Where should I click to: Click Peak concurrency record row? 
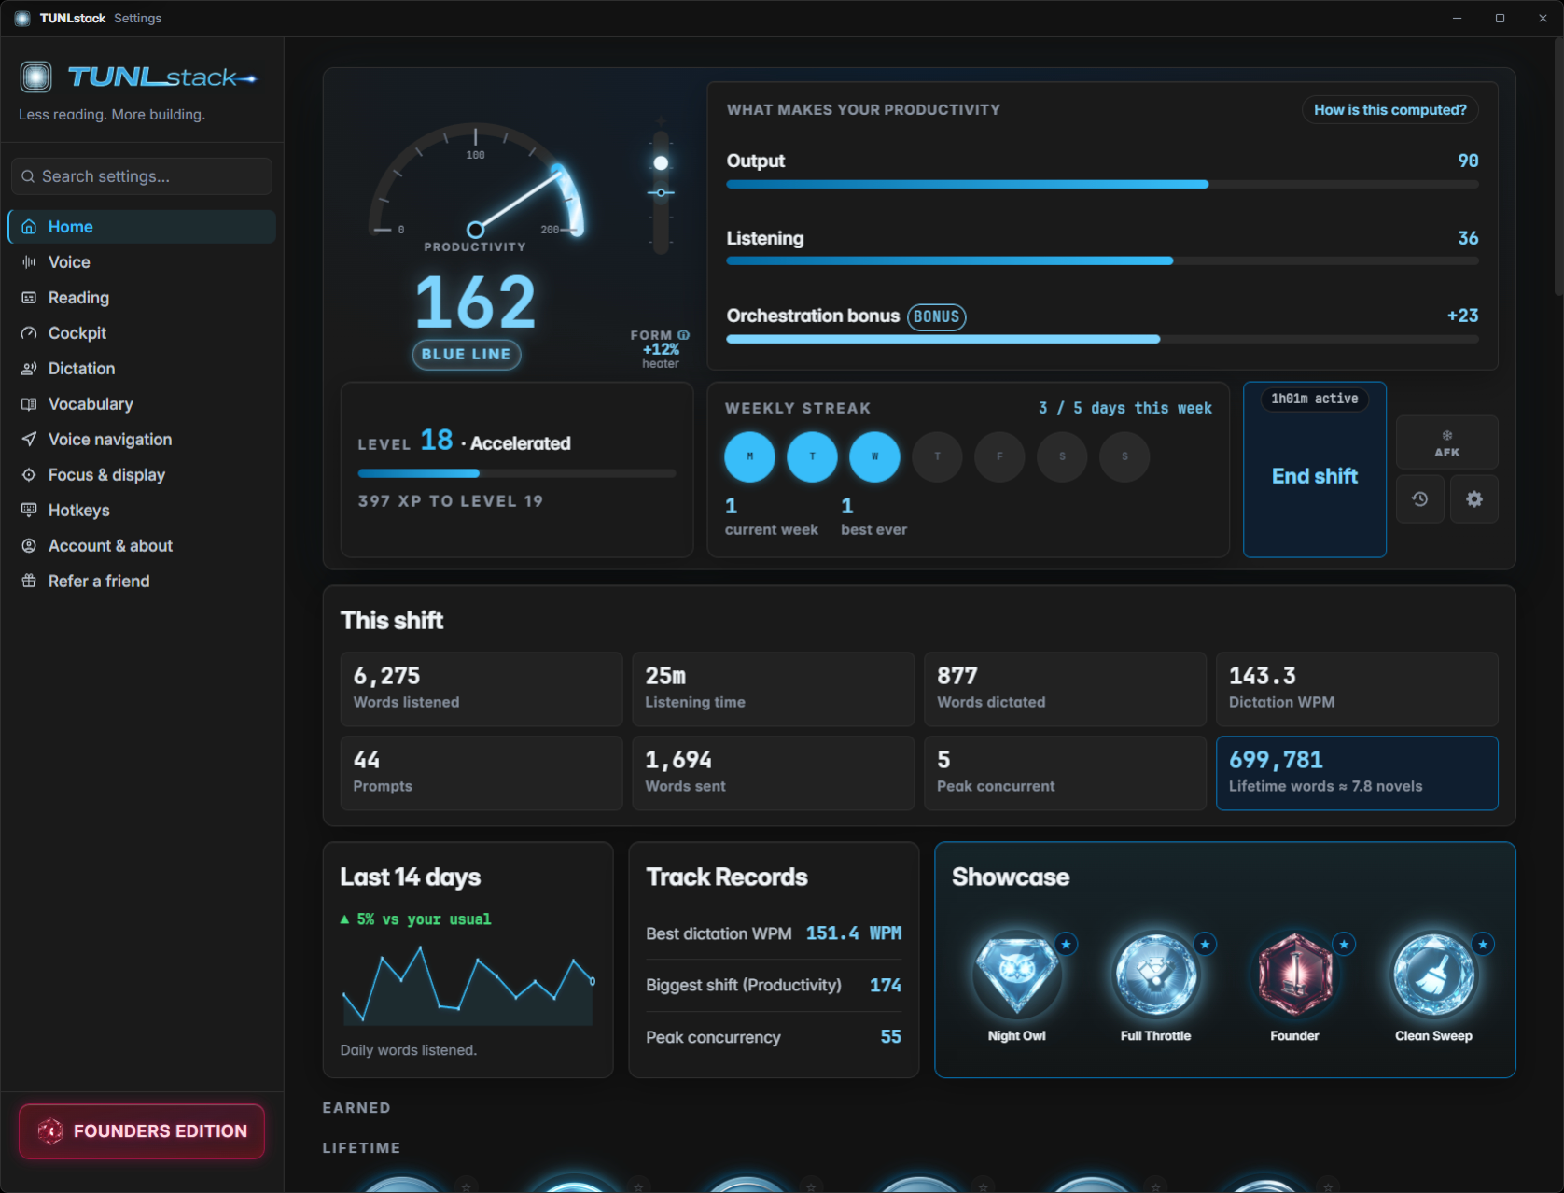(774, 1037)
